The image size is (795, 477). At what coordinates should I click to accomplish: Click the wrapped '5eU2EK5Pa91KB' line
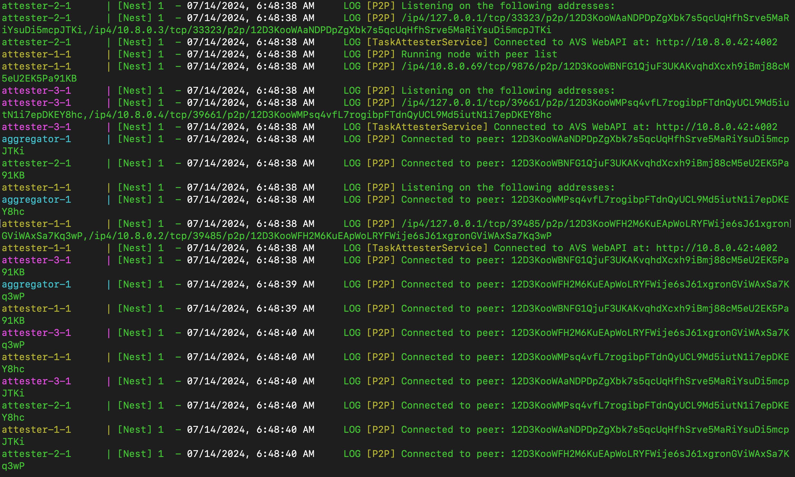click(39, 78)
